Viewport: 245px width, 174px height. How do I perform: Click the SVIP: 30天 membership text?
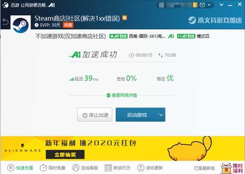pos(48,25)
